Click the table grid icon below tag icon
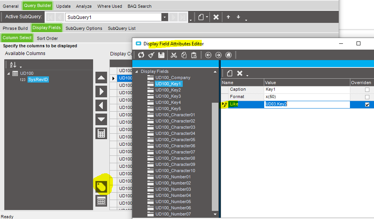Viewport: 374px width, 219px height. [x=101, y=201]
